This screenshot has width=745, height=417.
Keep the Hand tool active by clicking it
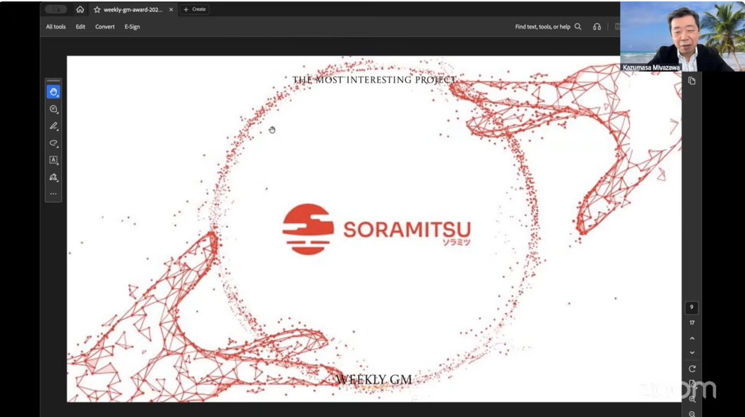tap(53, 91)
